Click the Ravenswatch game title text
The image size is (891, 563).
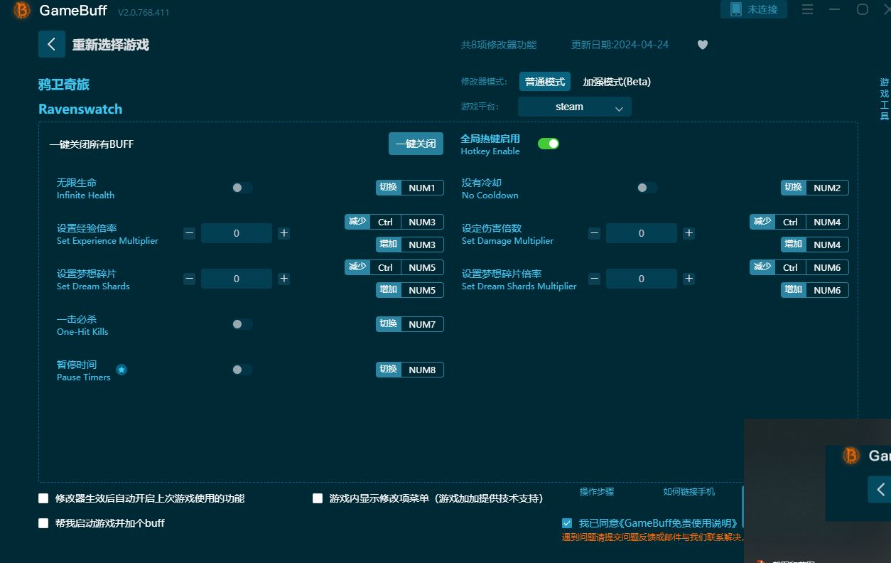pos(80,109)
